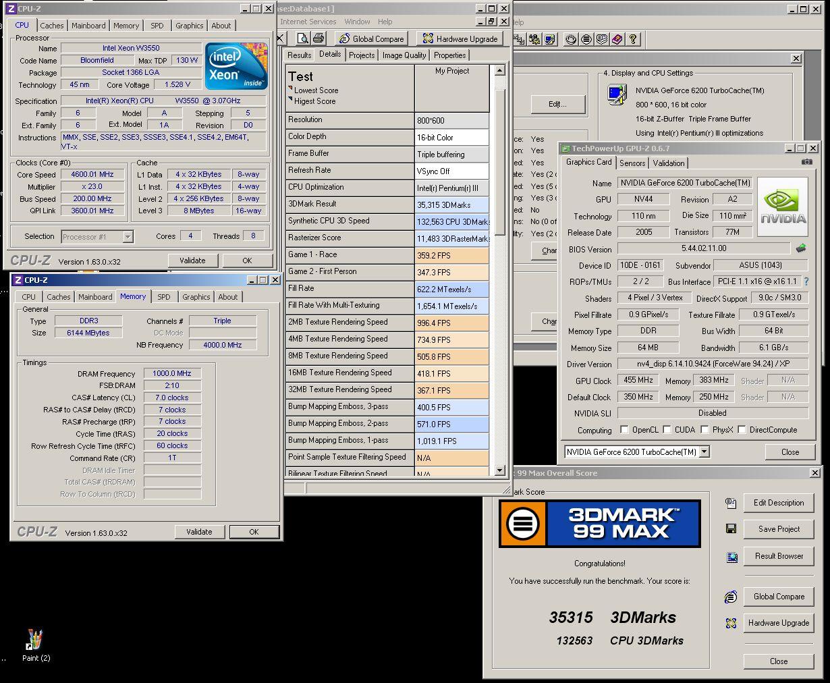Click the NVIDIA logo in GPU-Z
This screenshot has height=683, width=830.
tap(783, 206)
